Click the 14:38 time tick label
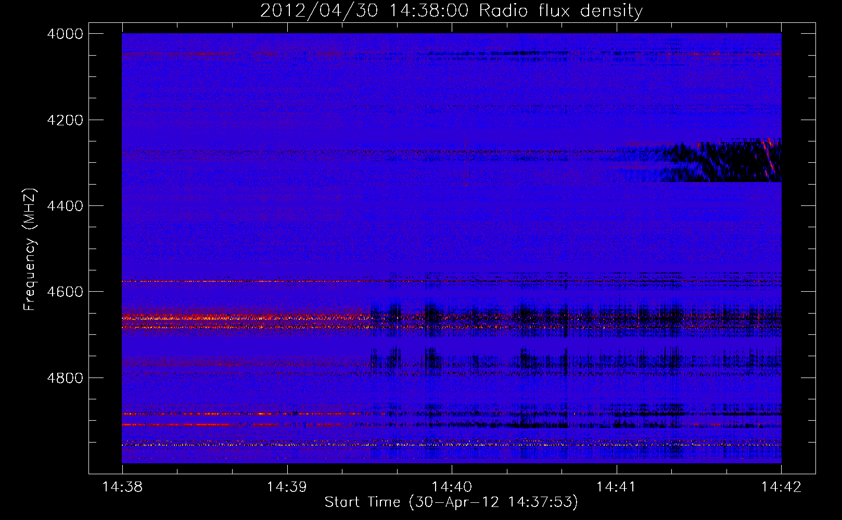842x520 pixels. pyautogui.click(x=122, y=487)
